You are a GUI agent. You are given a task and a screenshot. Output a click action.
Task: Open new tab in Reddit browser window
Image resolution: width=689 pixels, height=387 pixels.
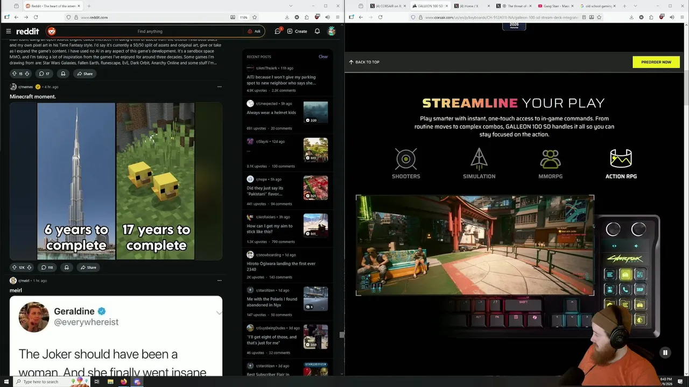pos(89,6)
